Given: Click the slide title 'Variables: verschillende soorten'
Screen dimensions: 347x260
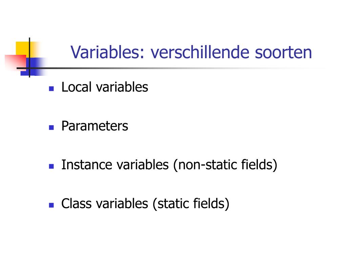Looking at the screenshot, I should (x=191, y=52).
